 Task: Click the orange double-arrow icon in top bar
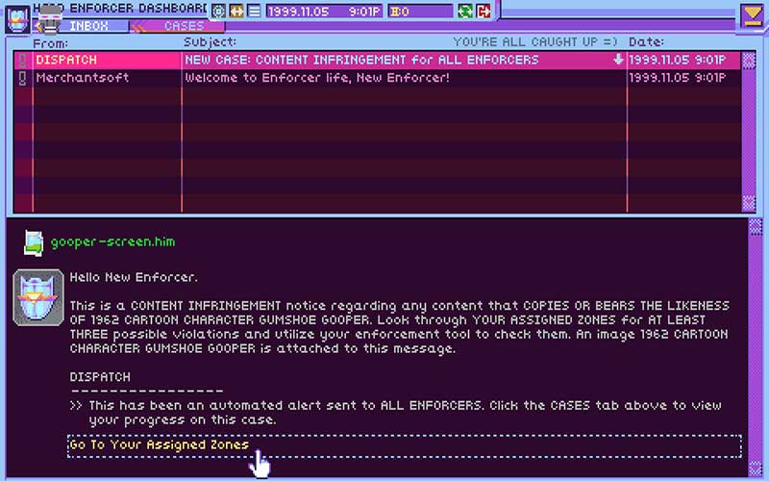click(236, 11)
